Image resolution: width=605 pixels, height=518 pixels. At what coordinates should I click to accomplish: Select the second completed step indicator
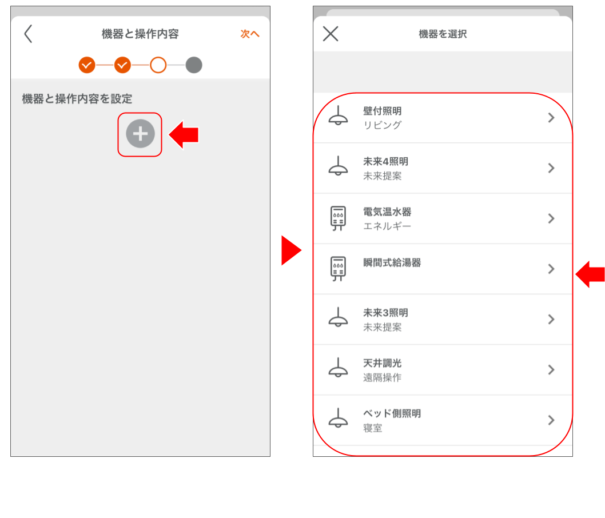[122, 65]
